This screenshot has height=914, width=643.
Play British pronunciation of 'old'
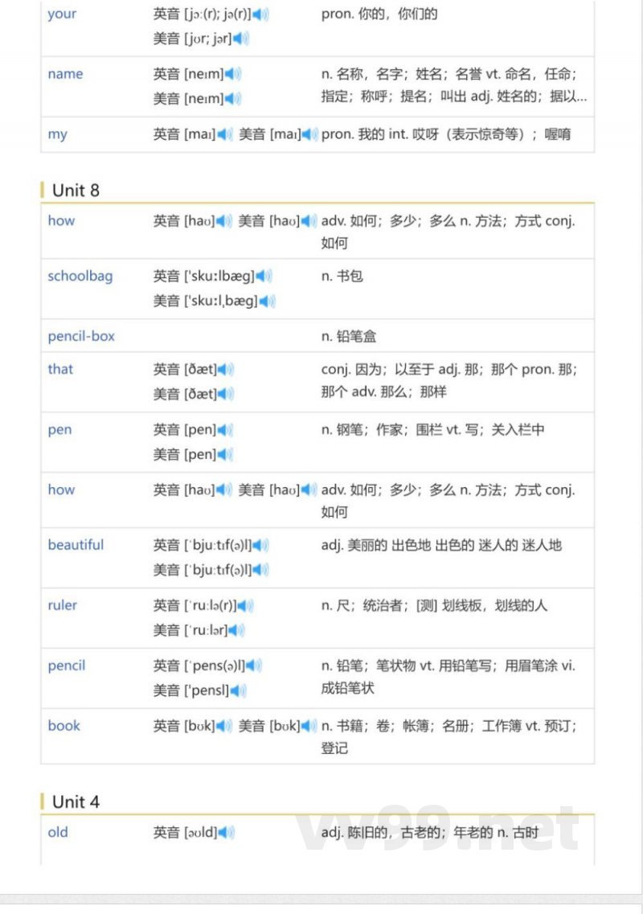click(226, 833)
